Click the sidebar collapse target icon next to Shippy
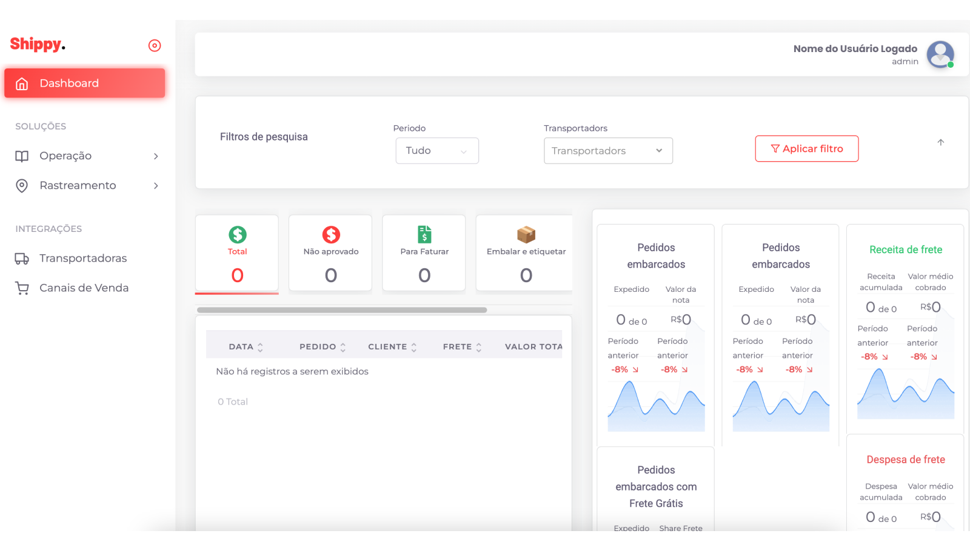 click(x=155, y=45)
